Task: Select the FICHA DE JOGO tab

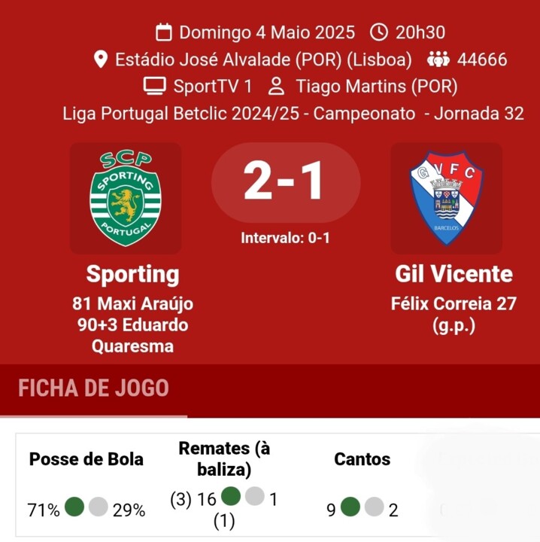Action: pyautogui.click(x=93, y=389)
